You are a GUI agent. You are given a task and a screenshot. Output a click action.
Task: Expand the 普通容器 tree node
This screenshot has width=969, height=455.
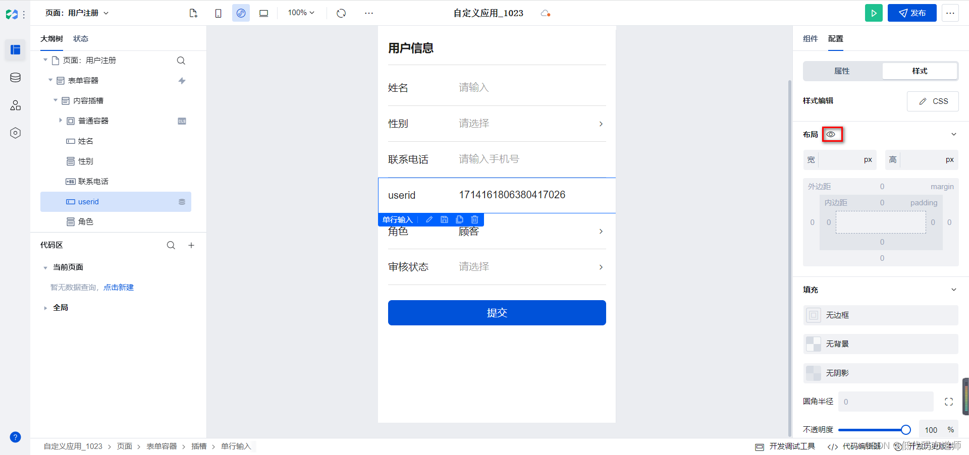(61, 120)
